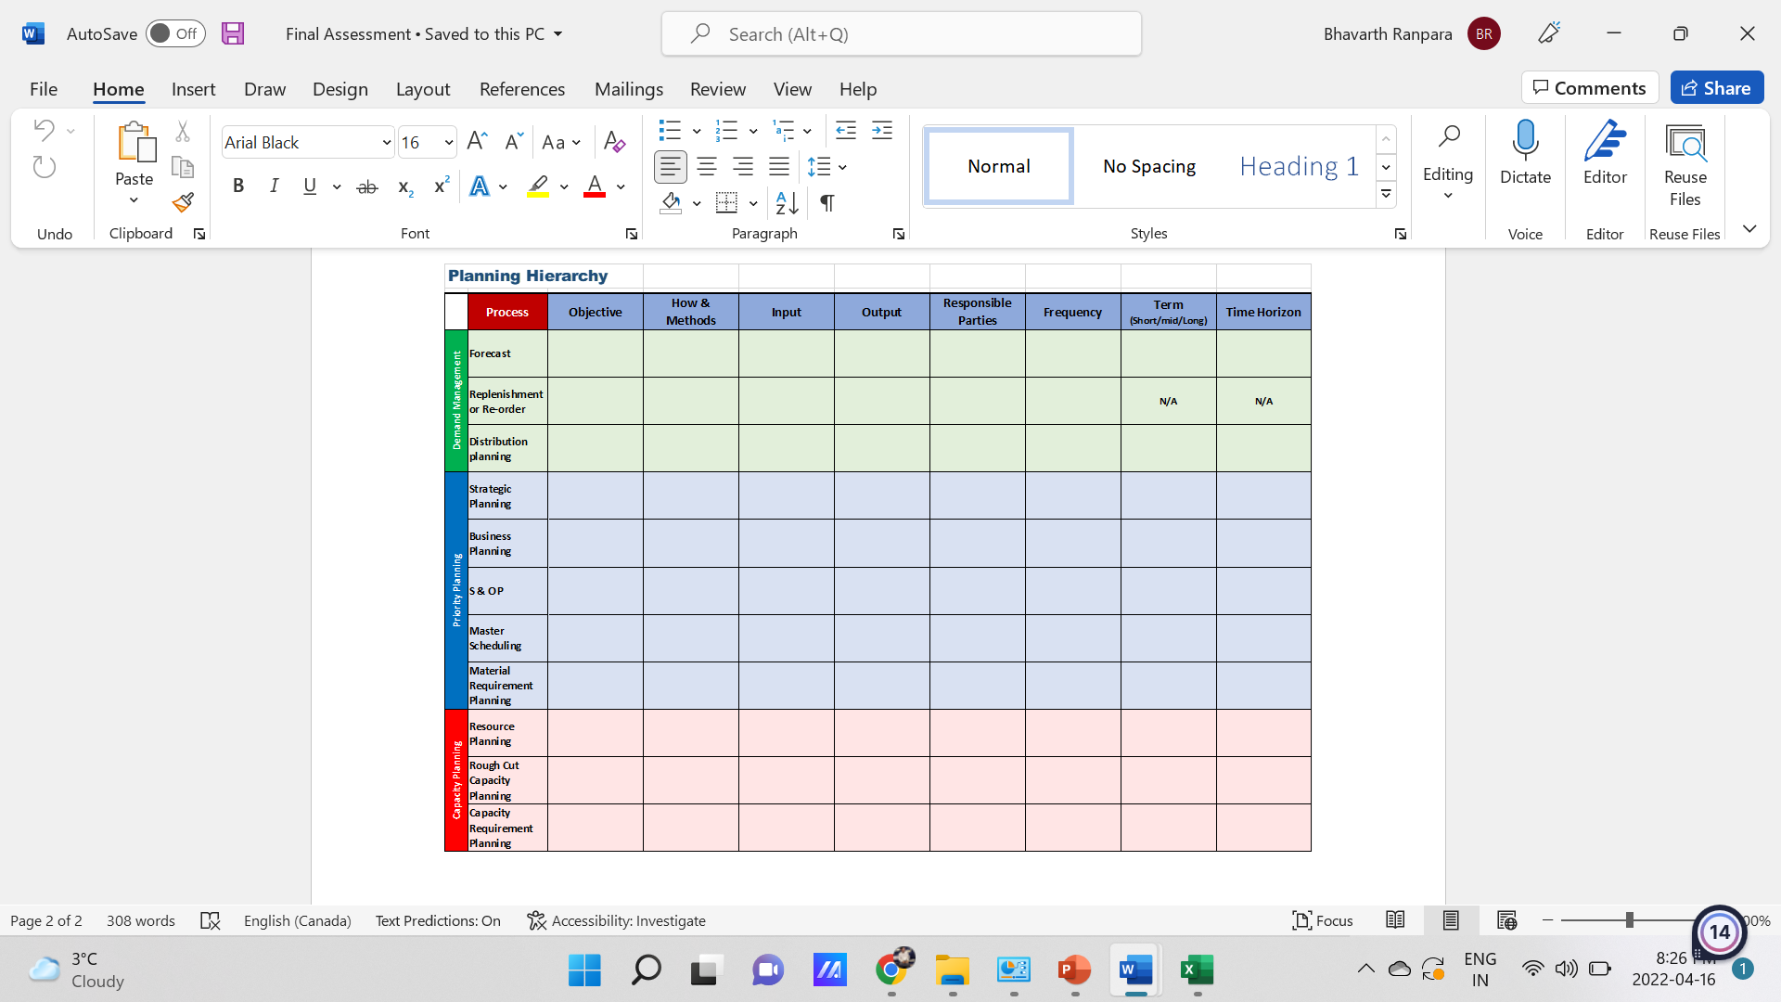Toggle AutoSave on
Viewport: 1781px width, 1002px height.
coord(175,32)
